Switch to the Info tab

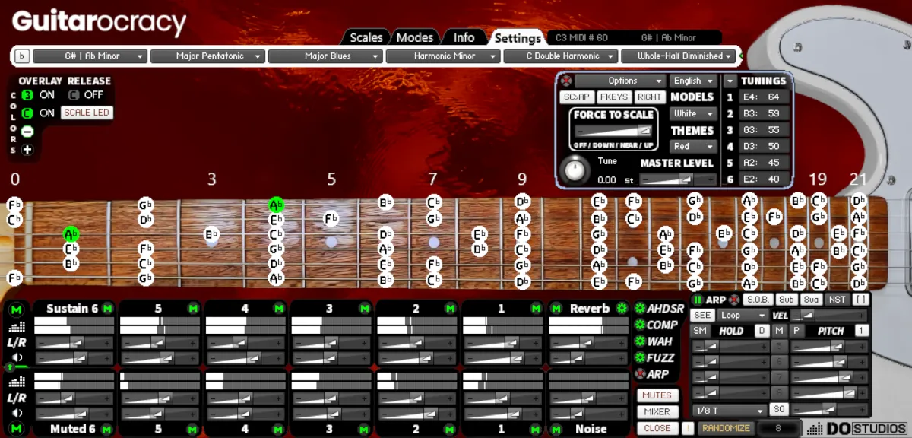click(x=464, y=37)
